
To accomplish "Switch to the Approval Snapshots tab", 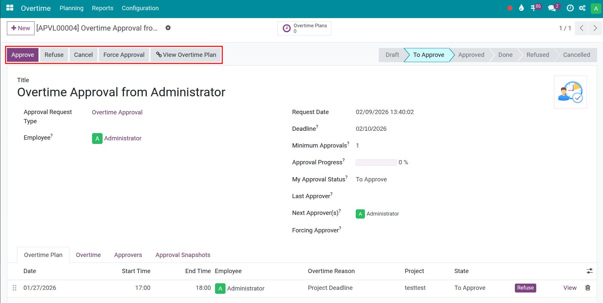I will (x=183, y=255).
